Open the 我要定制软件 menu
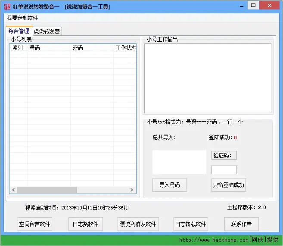Screen dimensions: 283x246 (x=22, y=18)
